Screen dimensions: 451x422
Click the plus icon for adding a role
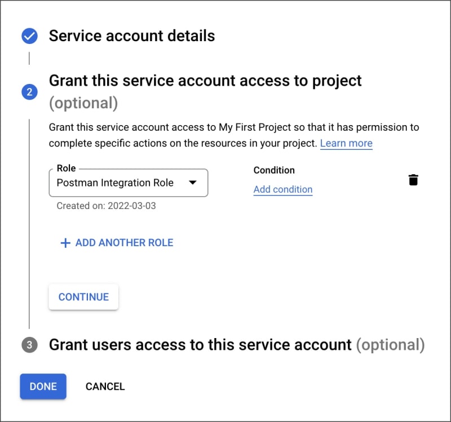tap(65, 243)
